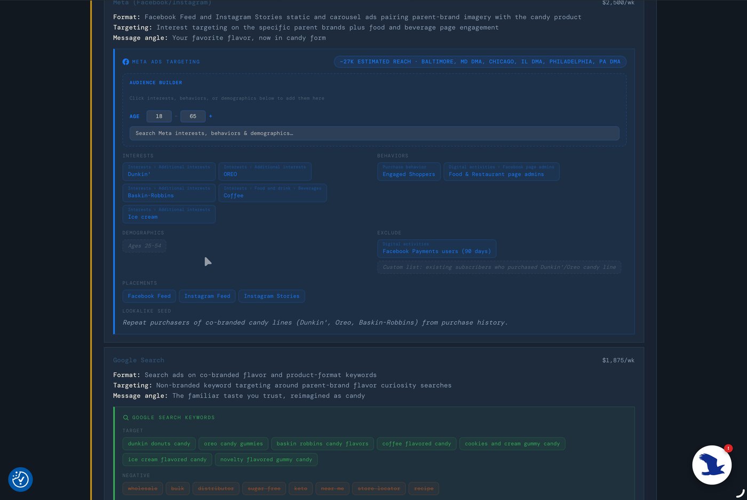747x500 pixels.
Task: Click the Google Search Keywords label
Action: [173, 418]
